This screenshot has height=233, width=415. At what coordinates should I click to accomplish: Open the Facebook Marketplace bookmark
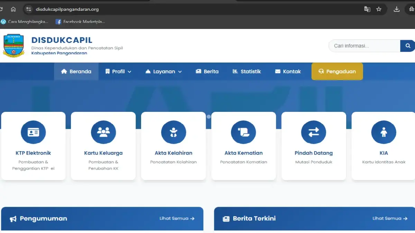pos(80,22)
